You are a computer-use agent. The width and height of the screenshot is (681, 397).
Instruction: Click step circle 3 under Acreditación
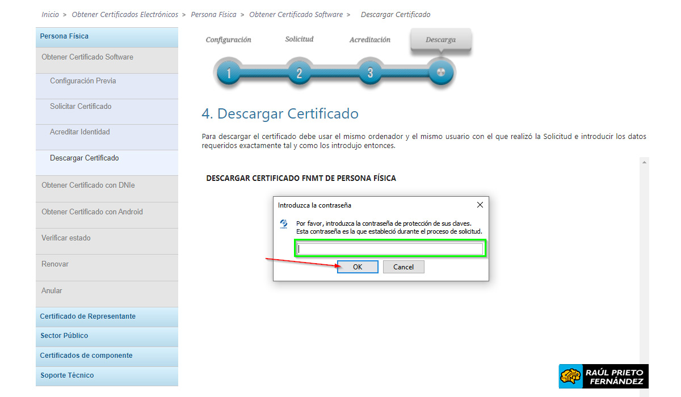[x=370, y=73]
